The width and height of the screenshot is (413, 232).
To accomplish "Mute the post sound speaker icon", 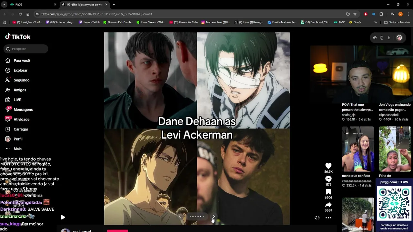I will [x=317, y=218].
